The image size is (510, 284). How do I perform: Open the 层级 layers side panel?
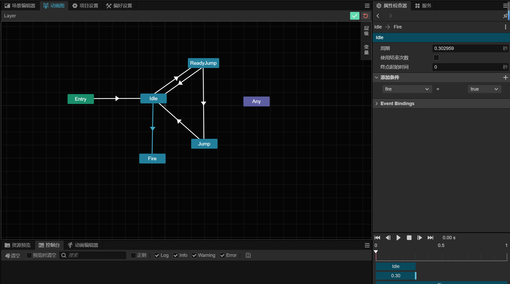366,31
